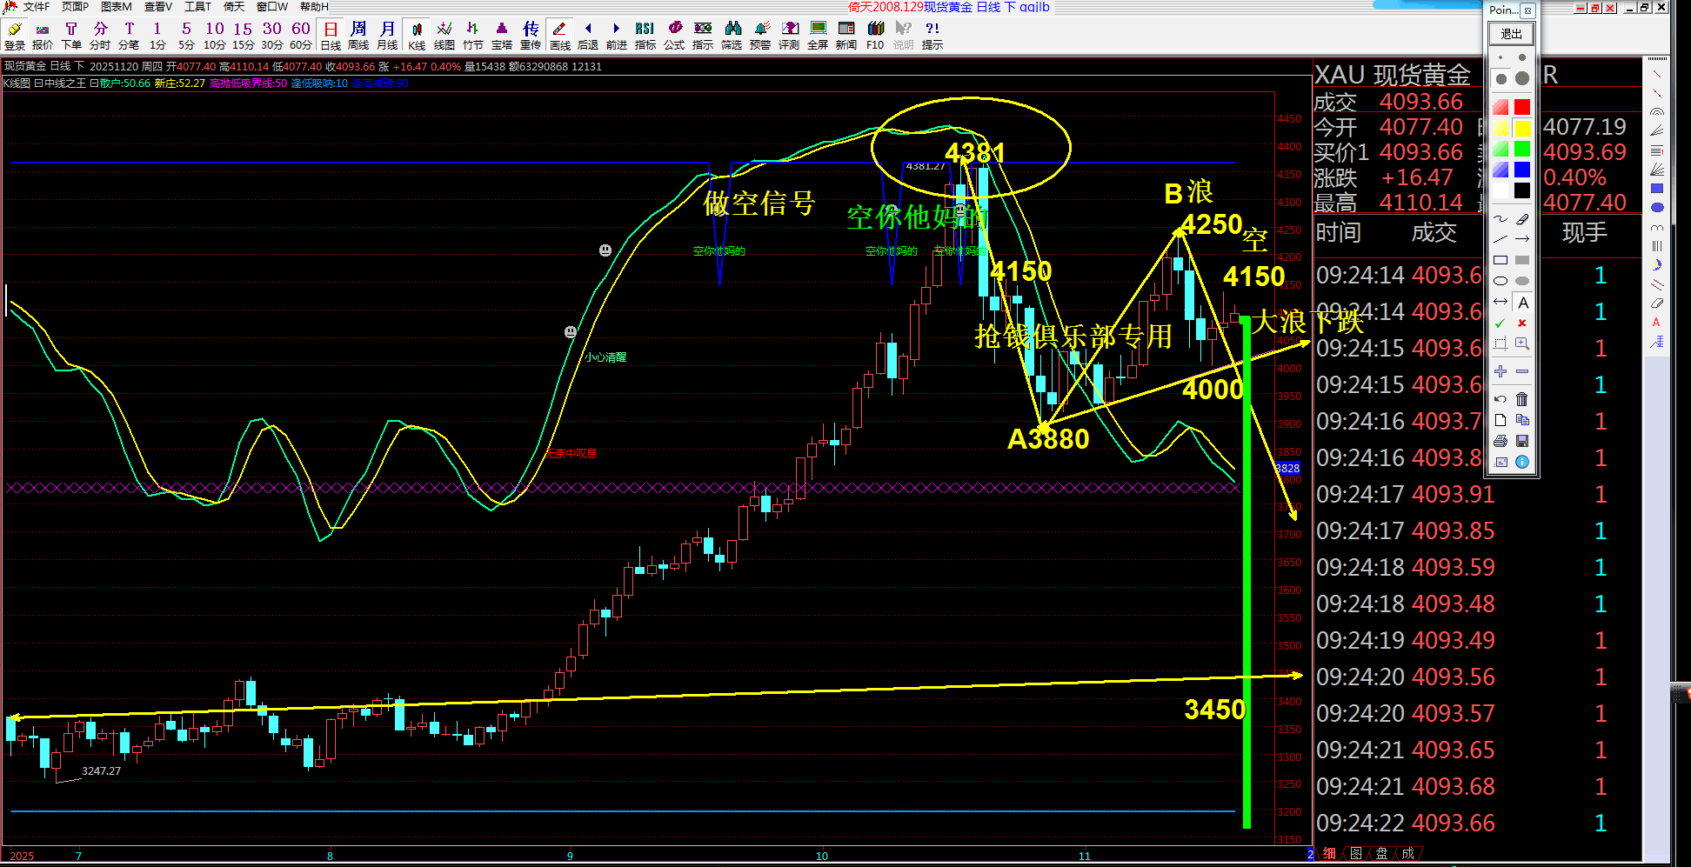Select the text tool 'A' in drawing palette
The height and width of the screenshot is (867, 1691).
click(1522, 303)
